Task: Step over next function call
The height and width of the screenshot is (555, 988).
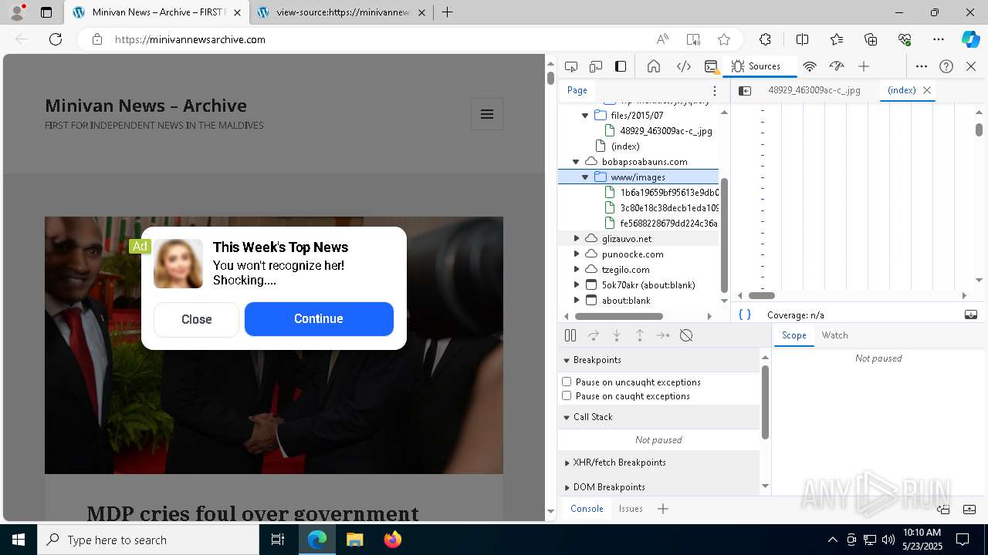Action: point(594,335)
